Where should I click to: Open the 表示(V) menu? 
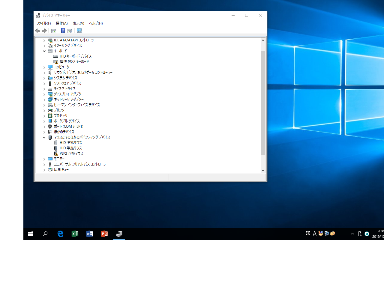78,23
